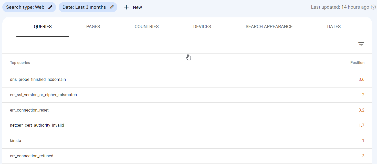Open query err_ssl_version_or_cipher_mismatch

44,95
